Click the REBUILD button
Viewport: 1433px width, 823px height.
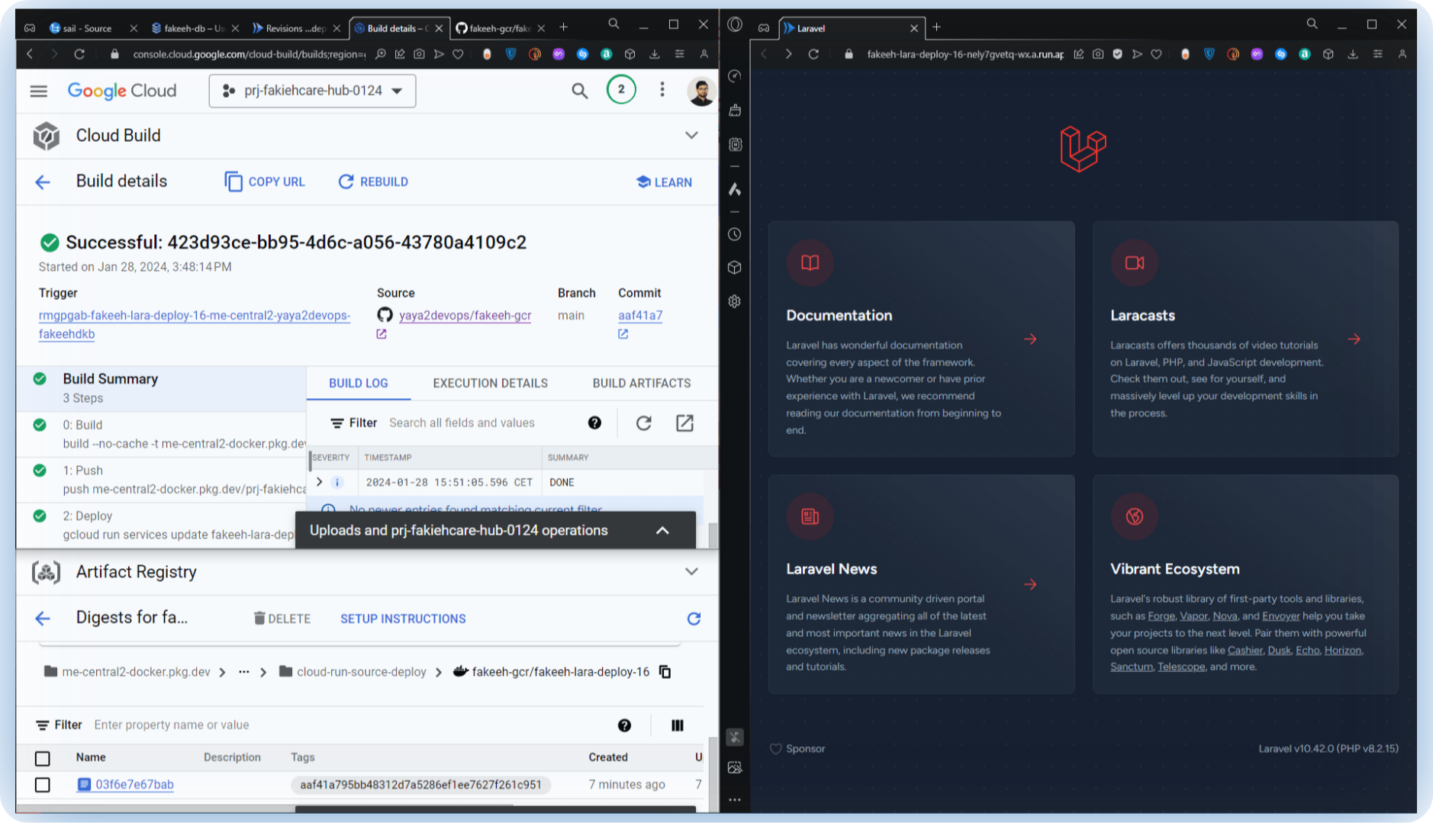click(x=373, y=182)
